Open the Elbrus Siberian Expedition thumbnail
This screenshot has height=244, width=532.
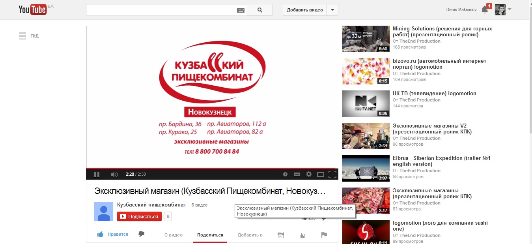(x=366, y=168)
